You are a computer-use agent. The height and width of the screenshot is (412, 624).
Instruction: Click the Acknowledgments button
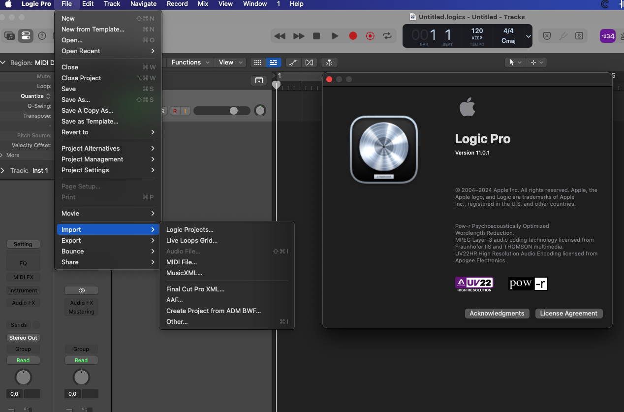[497, 314]
